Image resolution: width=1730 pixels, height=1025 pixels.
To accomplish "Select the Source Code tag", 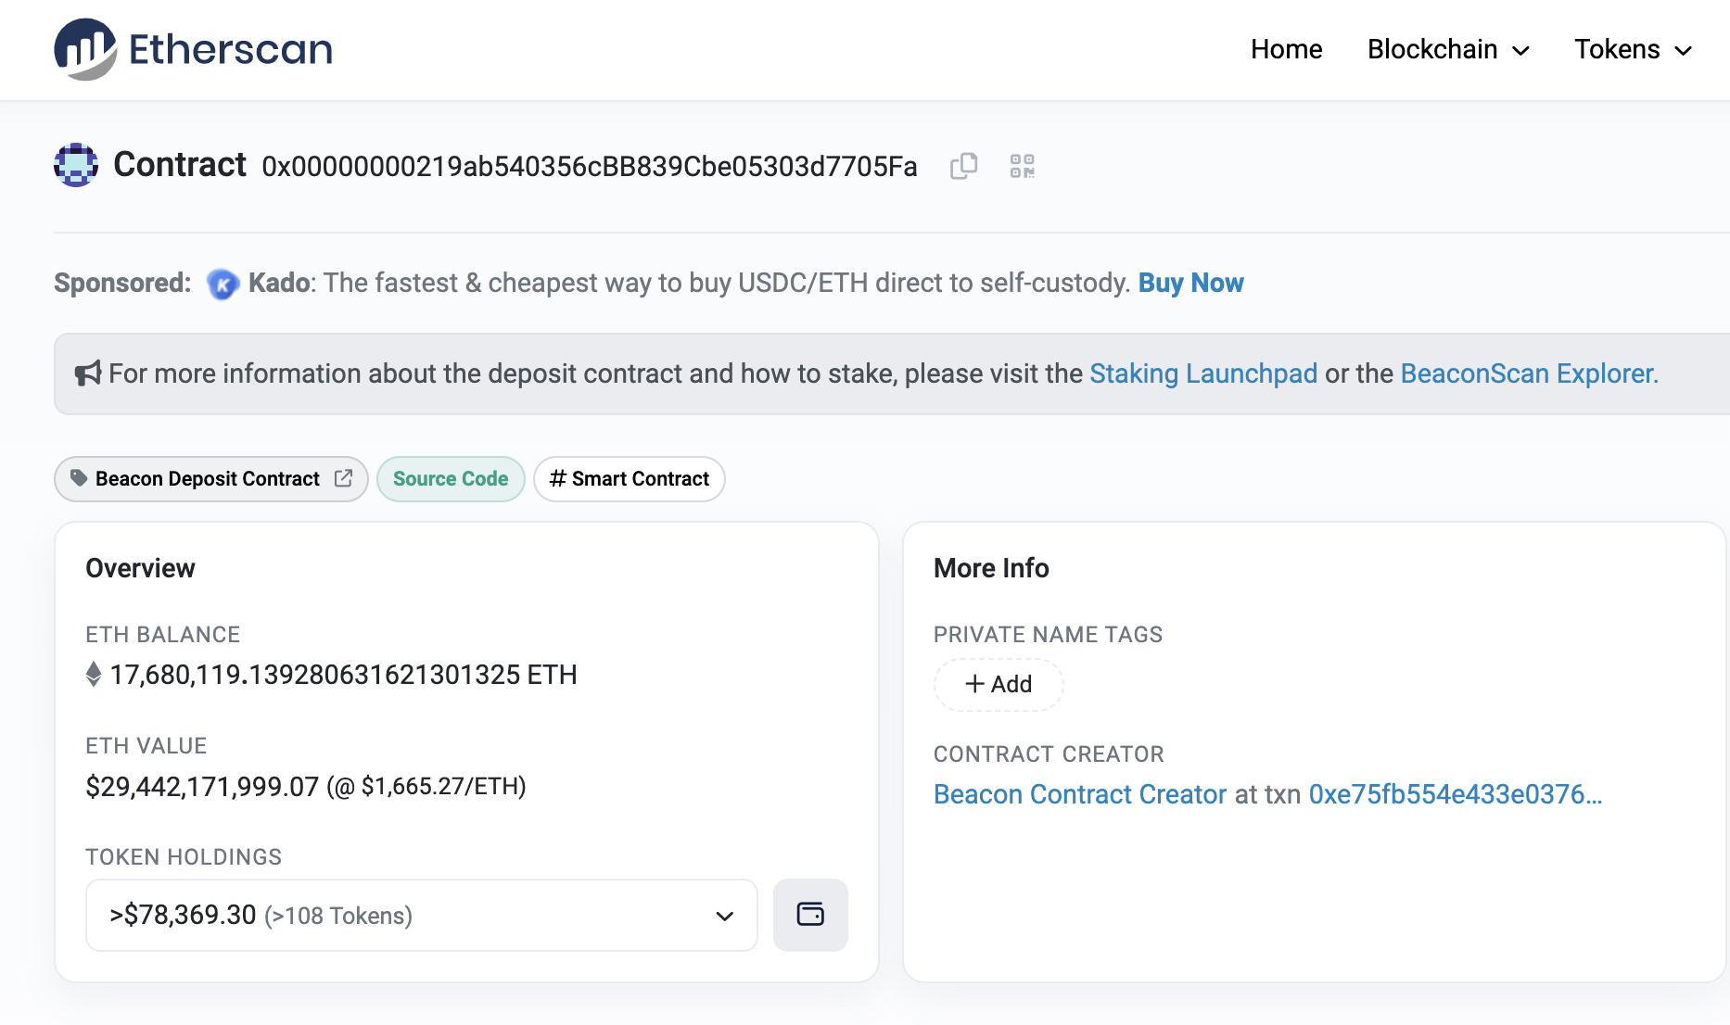I will point(451,479).
